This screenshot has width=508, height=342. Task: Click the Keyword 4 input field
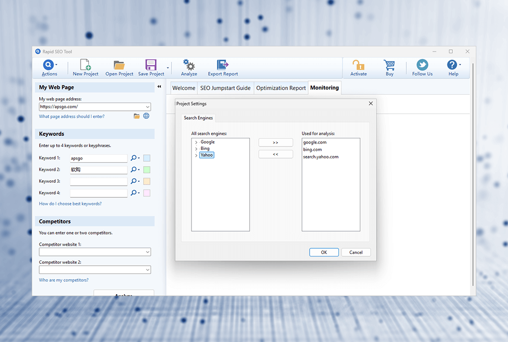pyautogui.click(x=99, y=193)
